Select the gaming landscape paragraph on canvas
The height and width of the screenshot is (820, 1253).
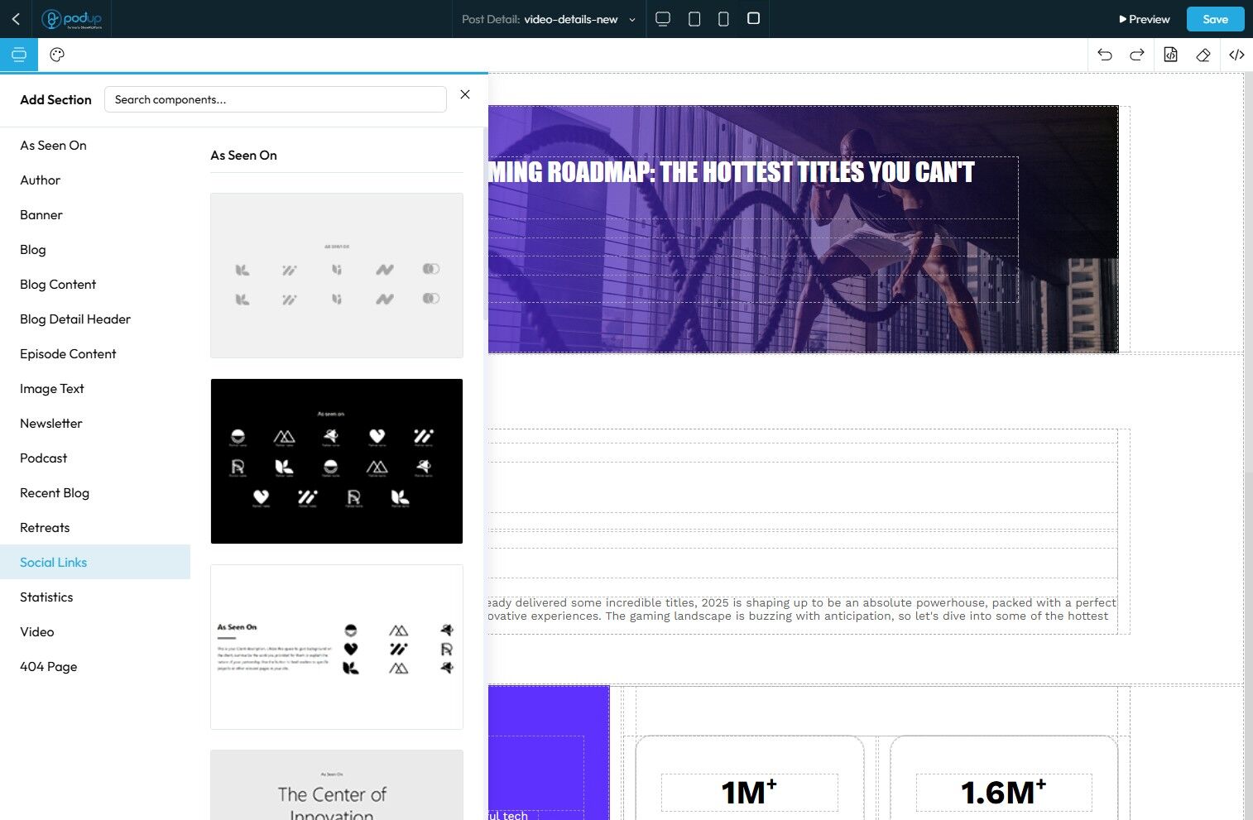point(802,609)
